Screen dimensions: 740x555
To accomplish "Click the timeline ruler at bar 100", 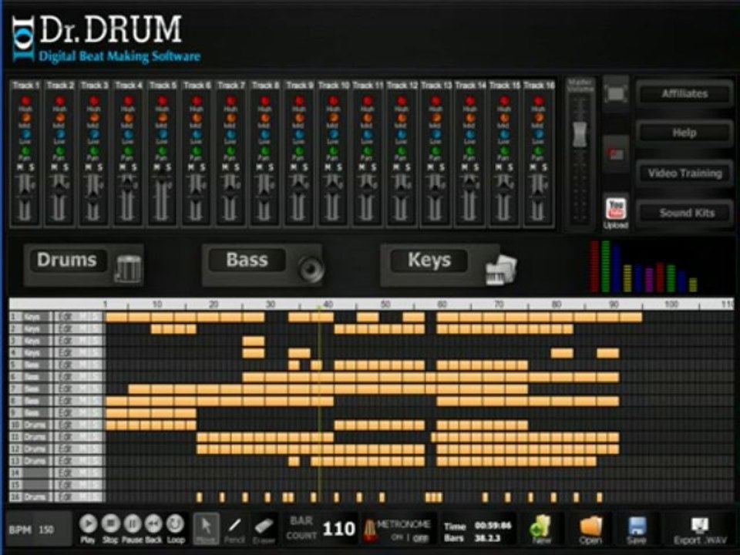I will (670, 304).
